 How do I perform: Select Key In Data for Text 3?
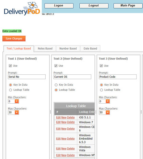(101, 85)
